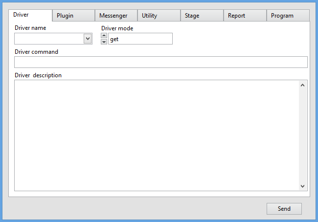
Task: Click the Driver command label
Action: pos(36,52)
